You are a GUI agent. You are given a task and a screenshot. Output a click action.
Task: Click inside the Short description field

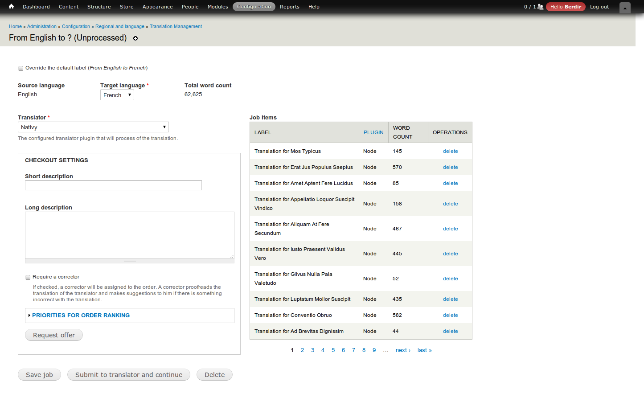[x=113, y=185]
